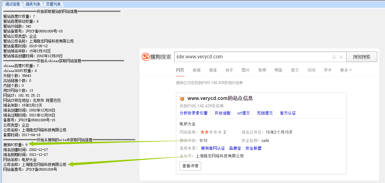385x183 pixels.
Task: Expand the 更多 dropdown menu
Action: pyautogui.click(x=346, y=70)
